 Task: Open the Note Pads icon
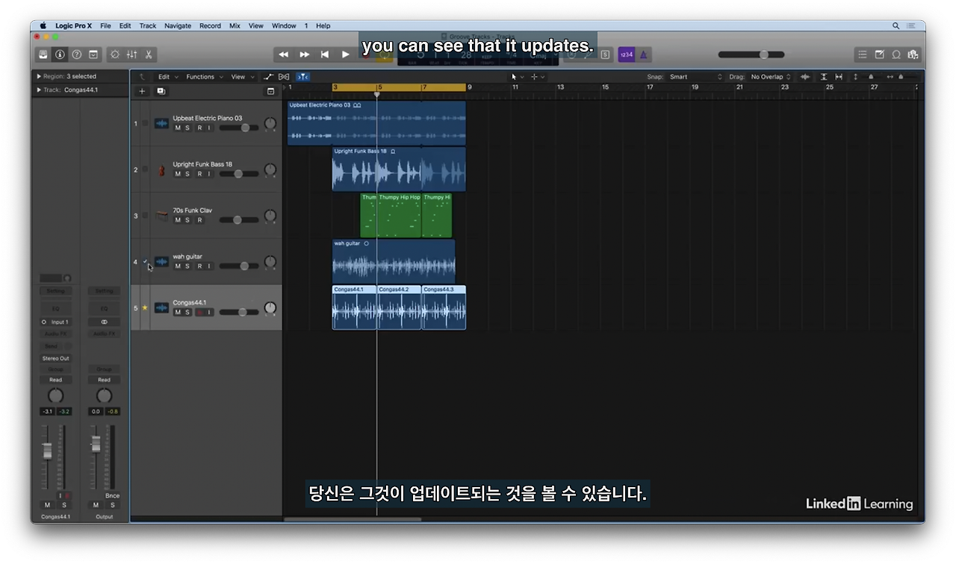[x=880, y=54]
